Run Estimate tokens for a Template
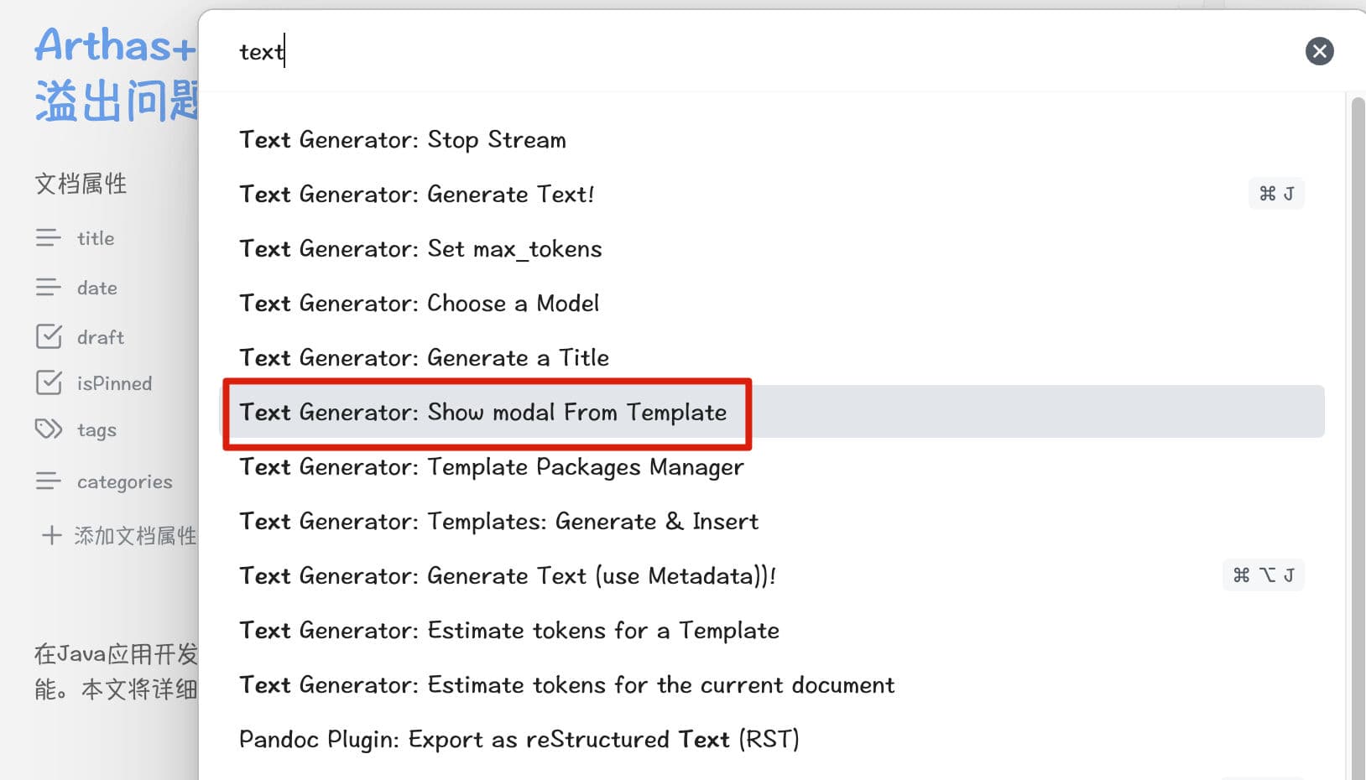The width and height of the screenshot is (1366, 780). pyautogui.click(x=508, y=630)
